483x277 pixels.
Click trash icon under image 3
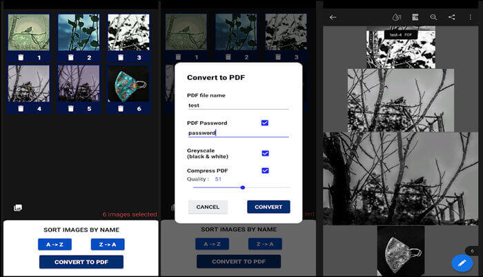(120, 58)
